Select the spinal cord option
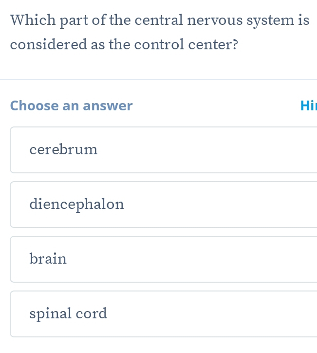This screenshot has height=353, width=317. coord(163,314)
